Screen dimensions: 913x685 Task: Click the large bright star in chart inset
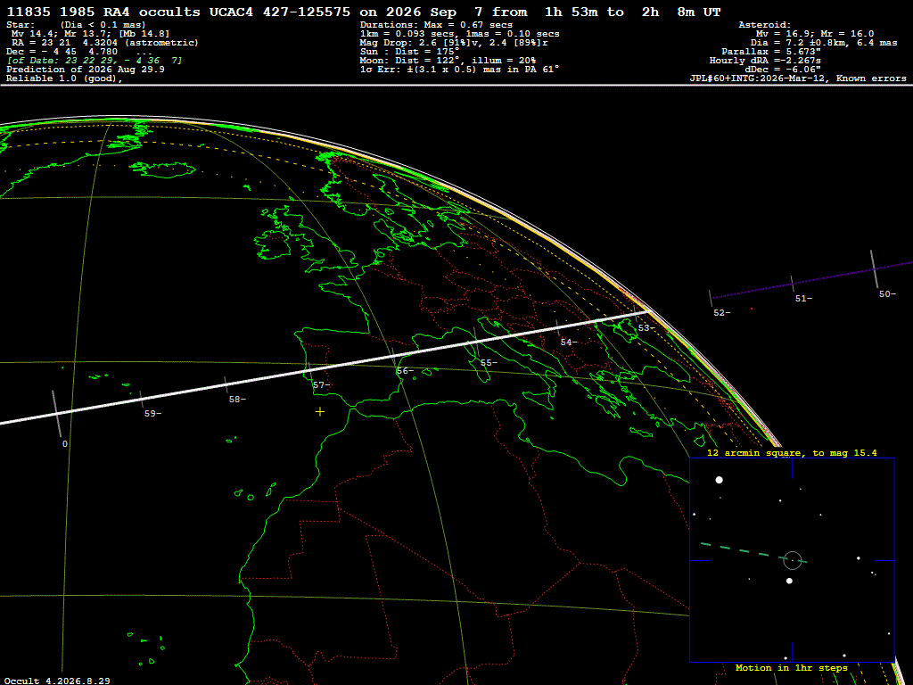tap(720, 479)
